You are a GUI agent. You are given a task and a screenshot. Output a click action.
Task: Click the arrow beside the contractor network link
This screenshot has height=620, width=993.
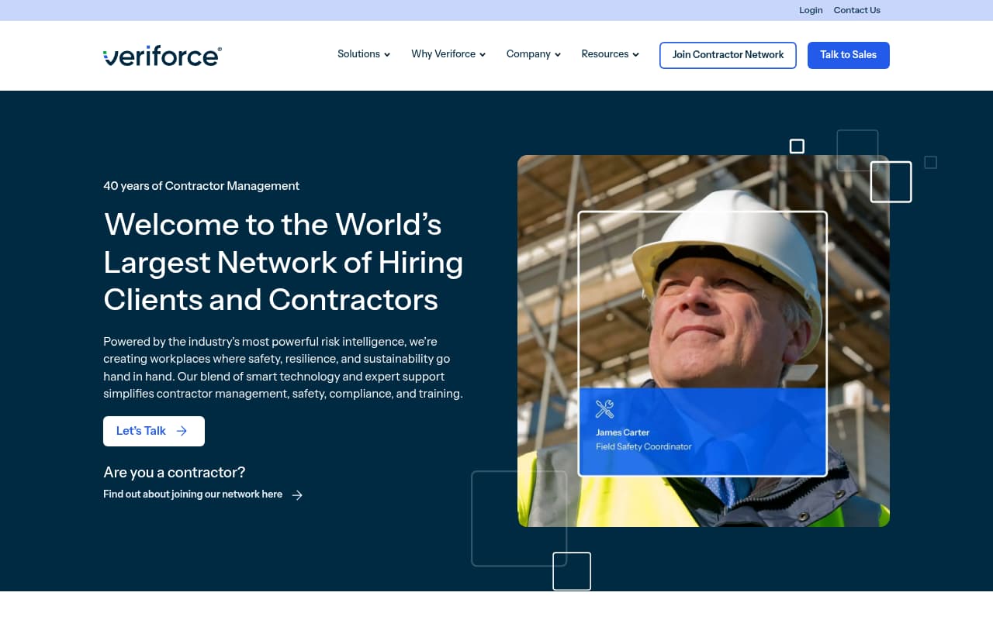(298, 494)
